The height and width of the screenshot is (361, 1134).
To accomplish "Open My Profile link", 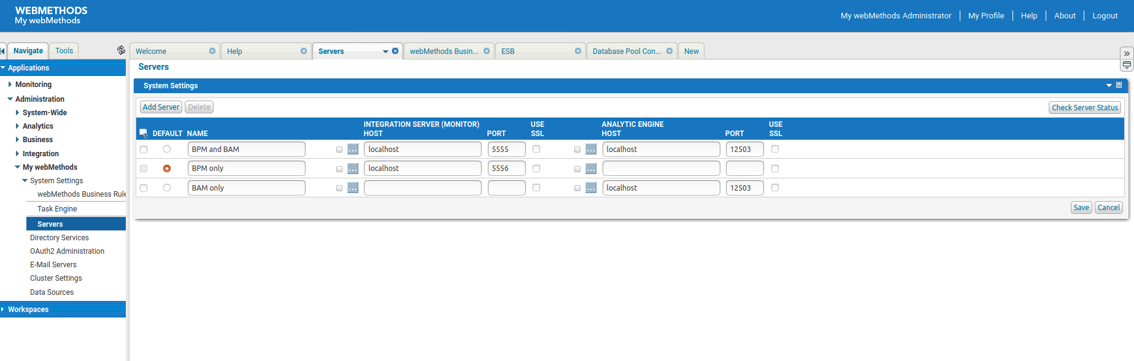I will [x=986, y=16].
